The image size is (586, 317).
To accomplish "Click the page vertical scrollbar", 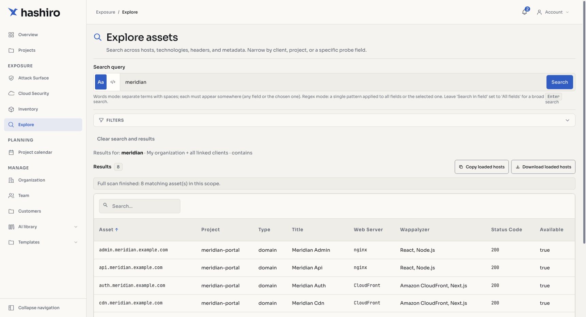I will click(x=584, y=122).
